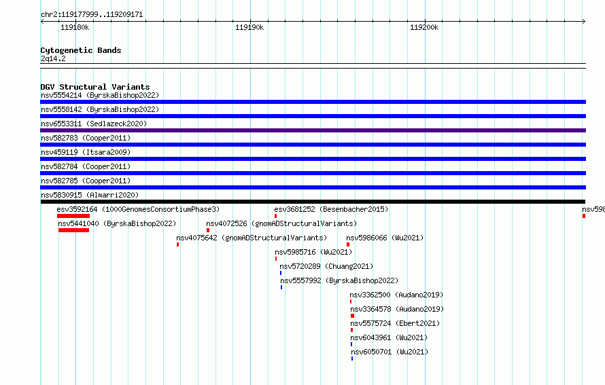Select the red marker under nsv5985716

pos(276,259)
